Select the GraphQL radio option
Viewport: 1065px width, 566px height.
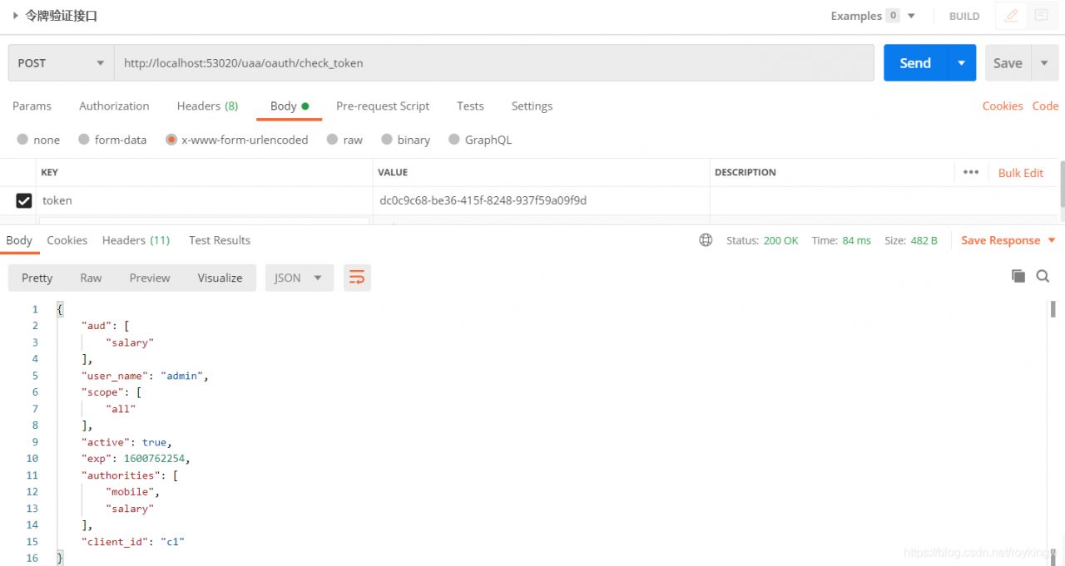pyautogui.click(x=454, y=140)
